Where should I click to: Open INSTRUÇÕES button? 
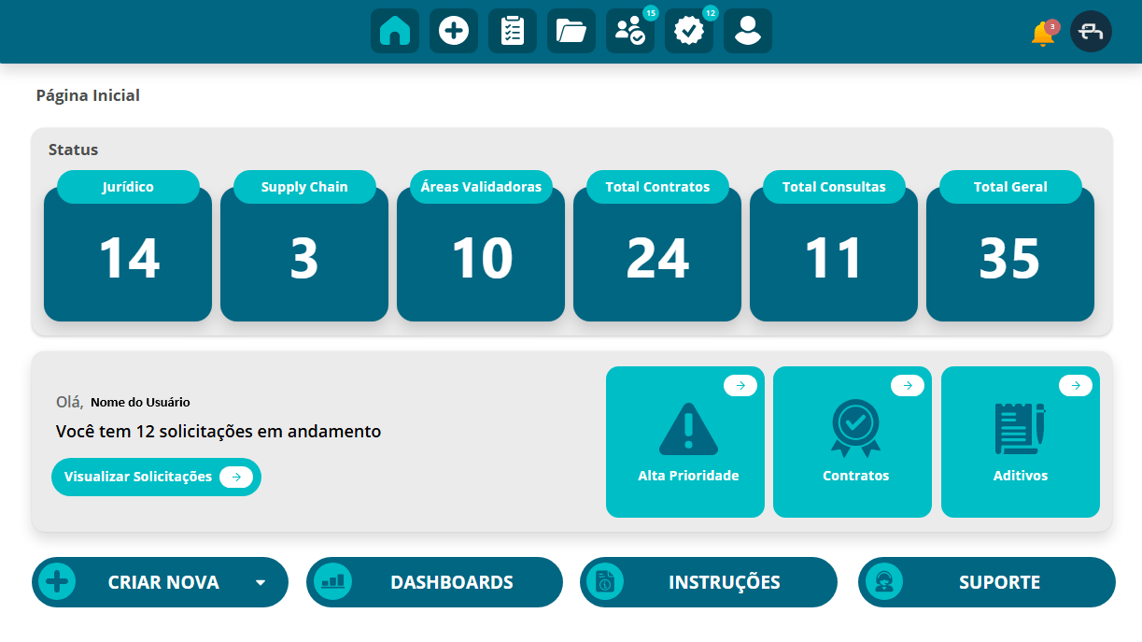(x=709, y=582)
